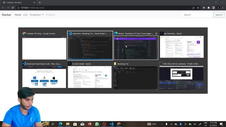Open Google Chrome from the taskbar

pos(119,124)
